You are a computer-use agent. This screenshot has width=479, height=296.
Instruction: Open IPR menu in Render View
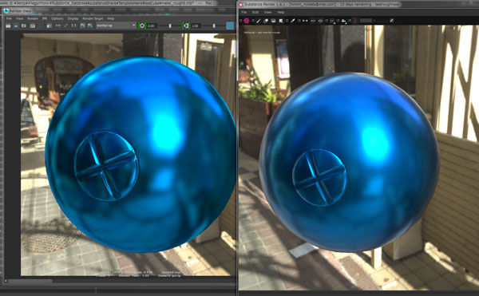click(x=45, y=18)
